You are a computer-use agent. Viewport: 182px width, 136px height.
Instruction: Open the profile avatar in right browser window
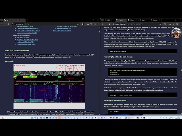pyautogui.click(x=177, y=24)
